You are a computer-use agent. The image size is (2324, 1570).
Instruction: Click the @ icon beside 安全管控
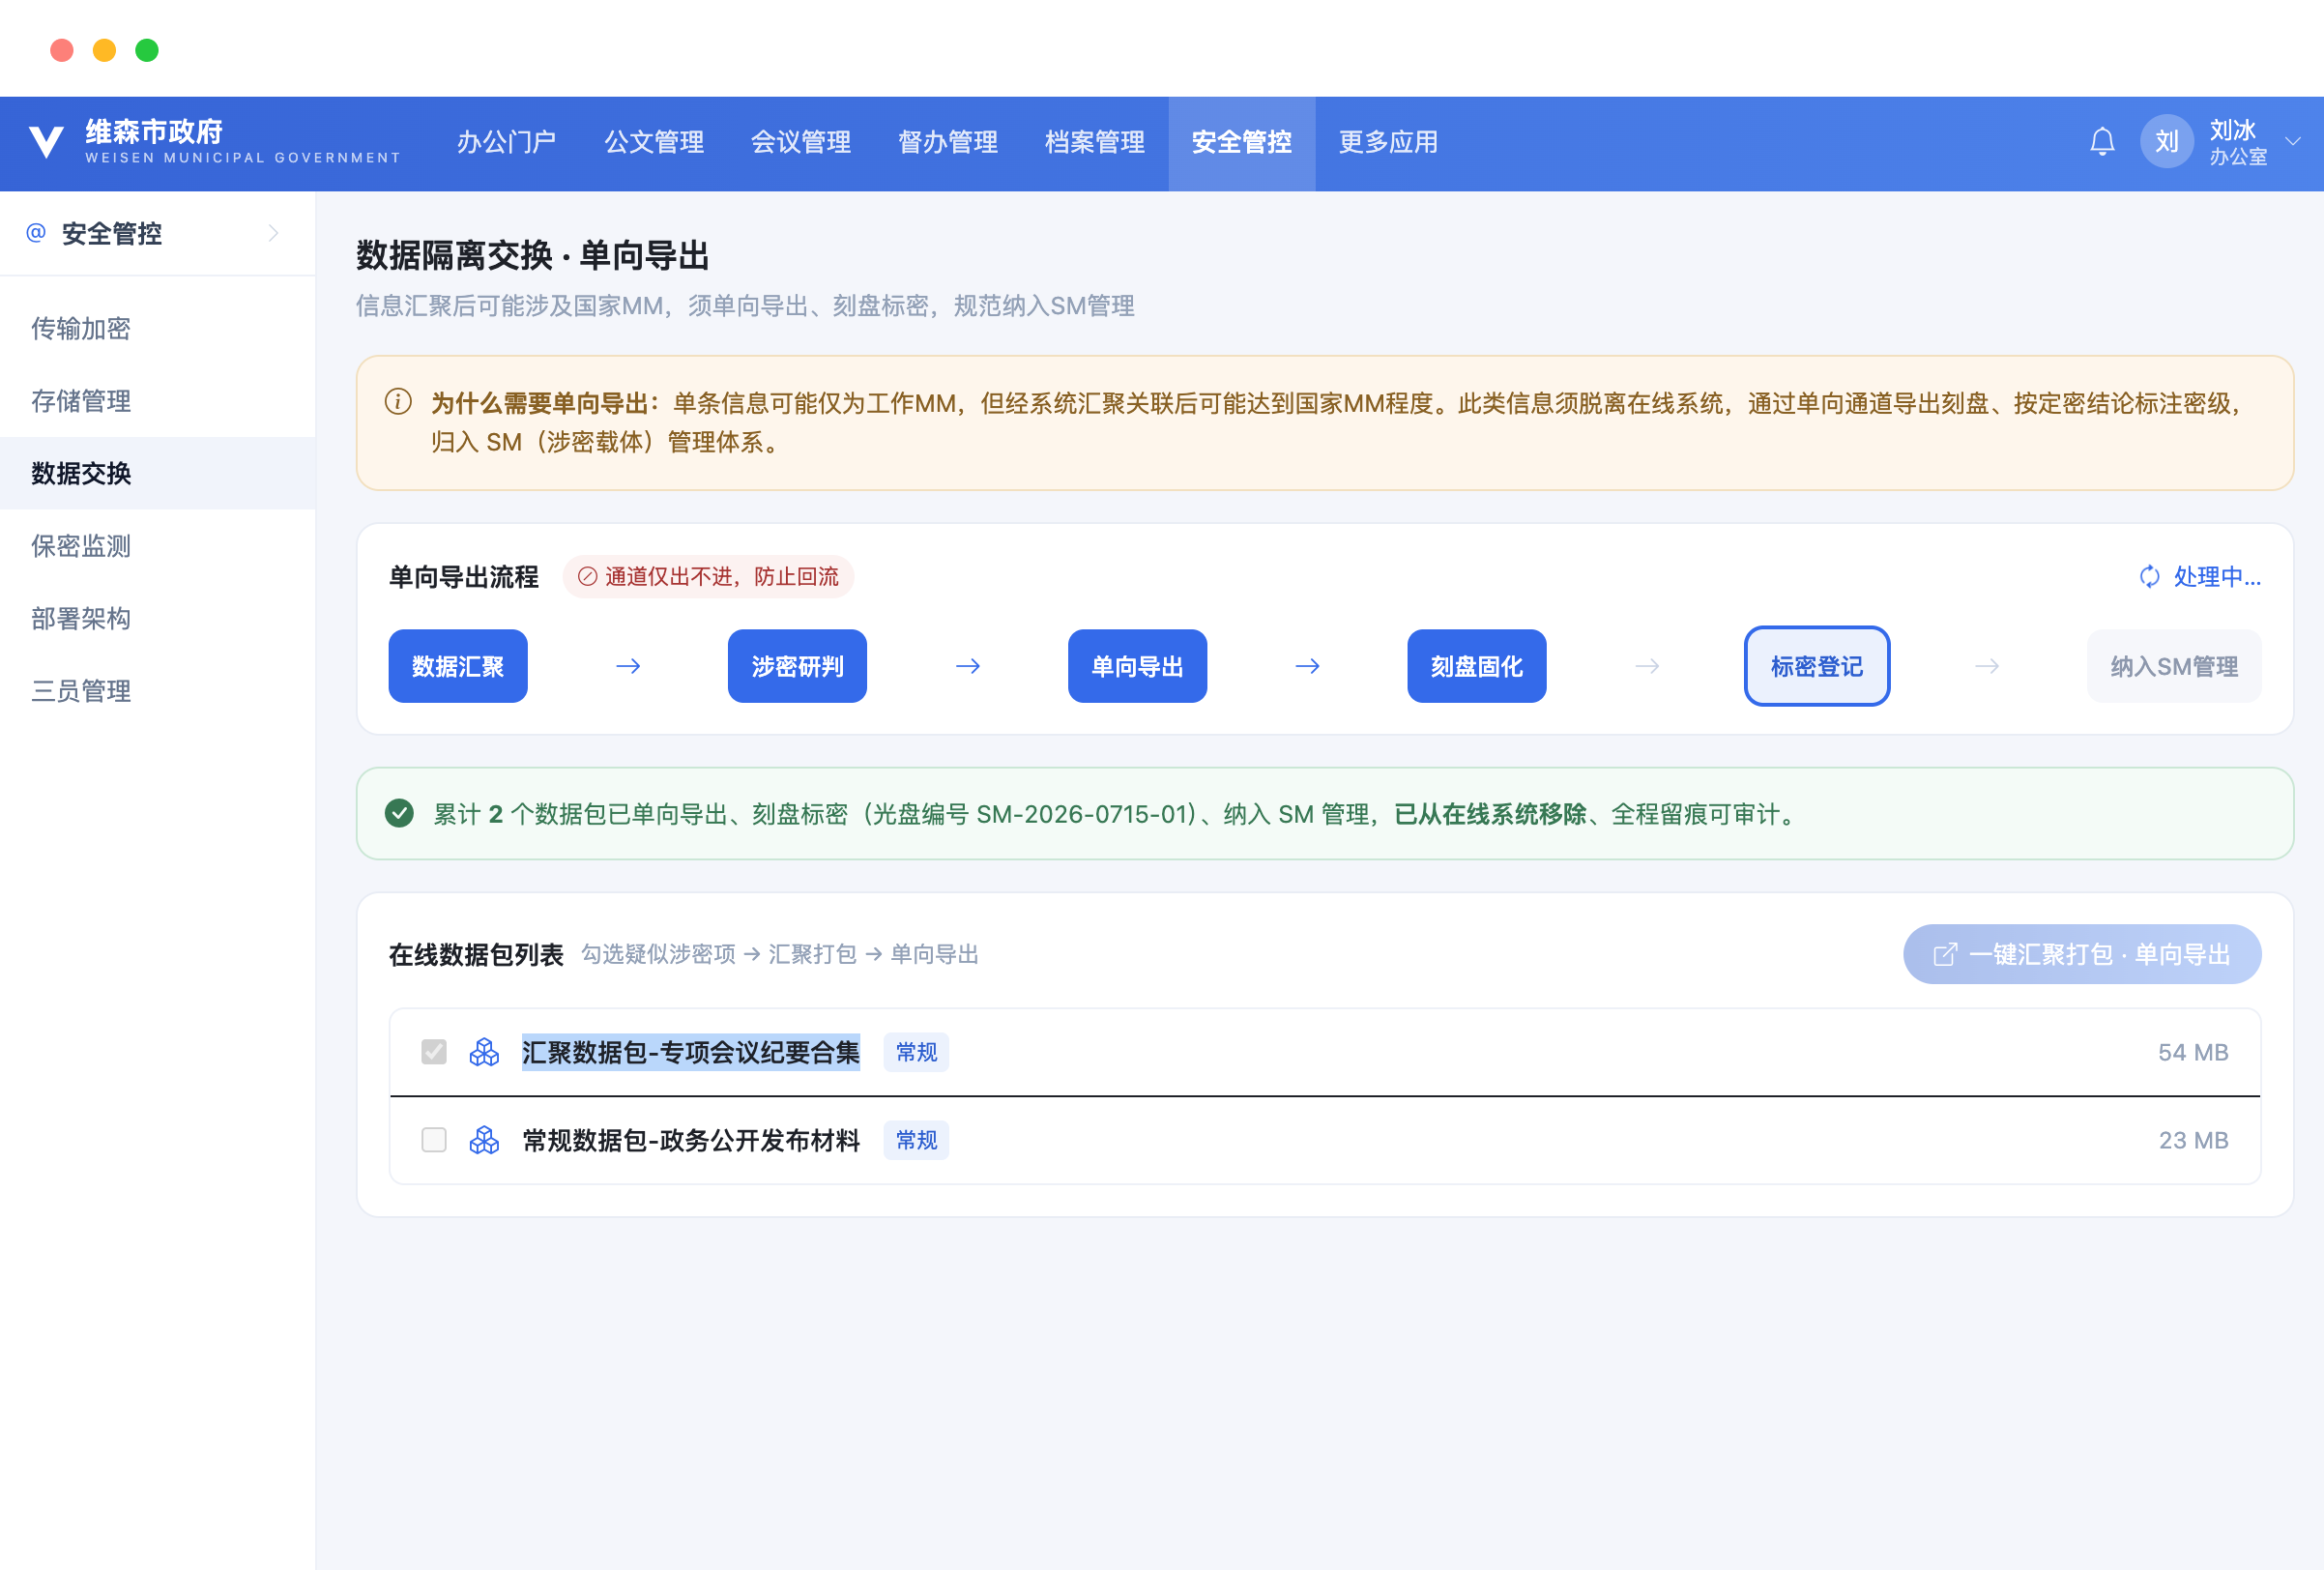pyautogui.click(x=36, y=233)
